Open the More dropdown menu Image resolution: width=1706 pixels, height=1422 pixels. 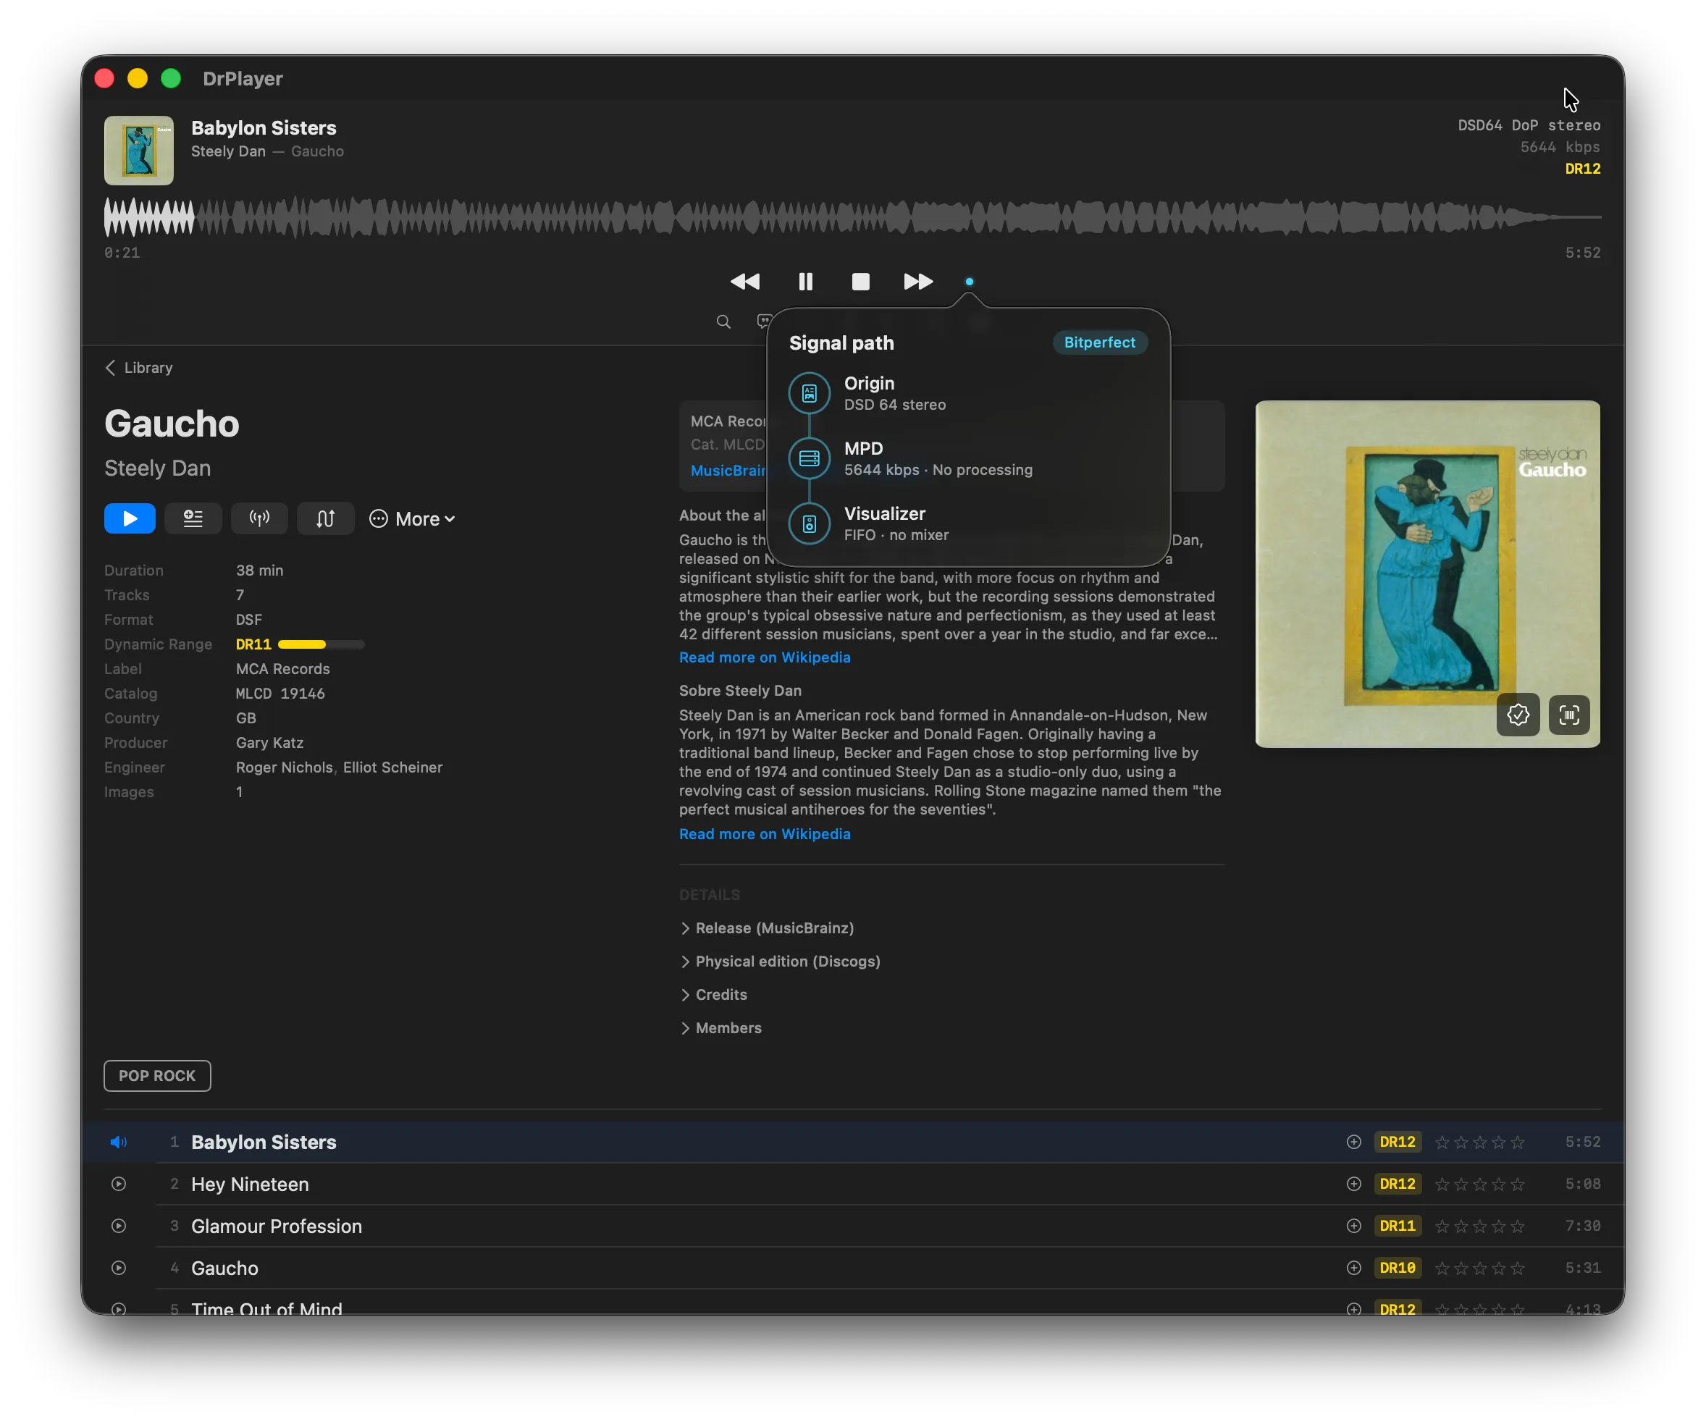pos(412,519)
